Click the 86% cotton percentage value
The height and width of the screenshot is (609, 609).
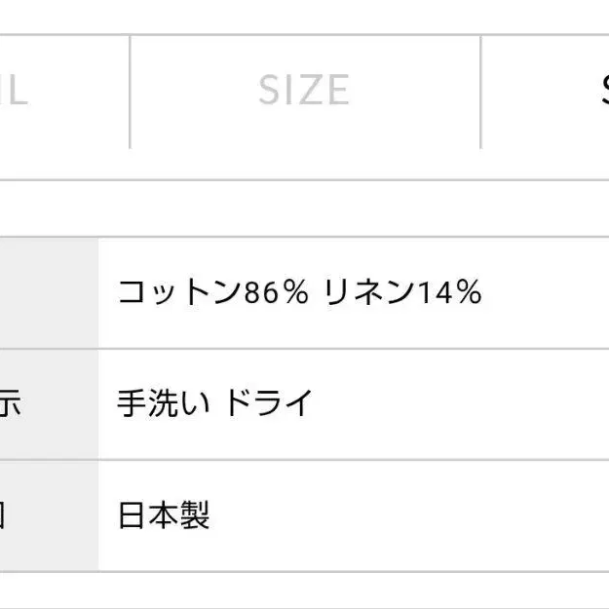[276, 292]
